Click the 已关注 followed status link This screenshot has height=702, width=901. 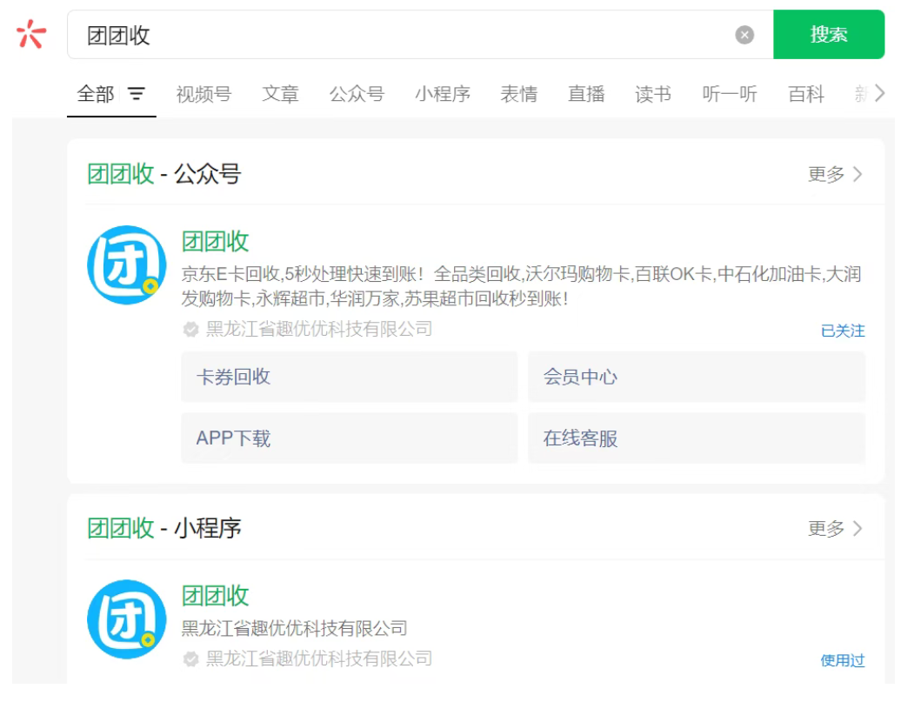(843, 331)
